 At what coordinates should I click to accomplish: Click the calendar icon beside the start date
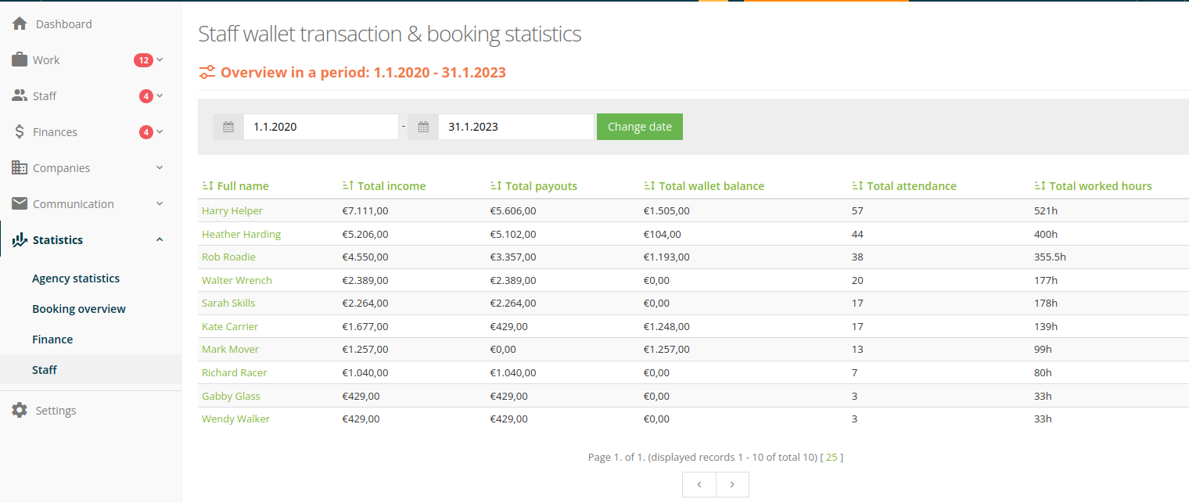tap(228, 126)
